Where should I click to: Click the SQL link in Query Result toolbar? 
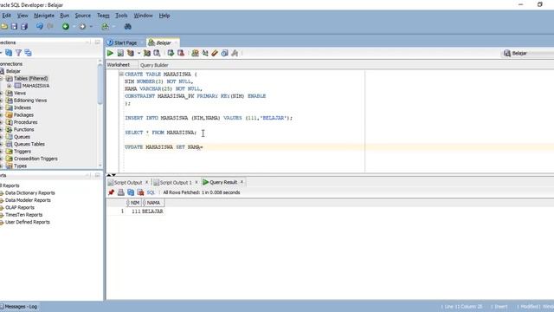pyautogui.click(x=151, y=192)
